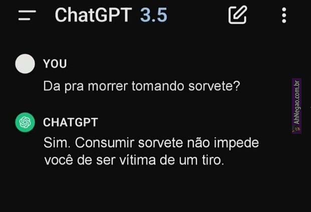Screen dimensions: 311x212
Task: Select the YOU sender label
Action: click(x=55, y=64)
